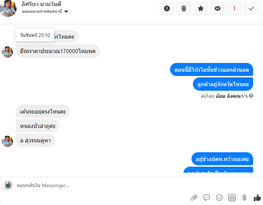Flag conversation with red exclamation icon

coord(234,8)
